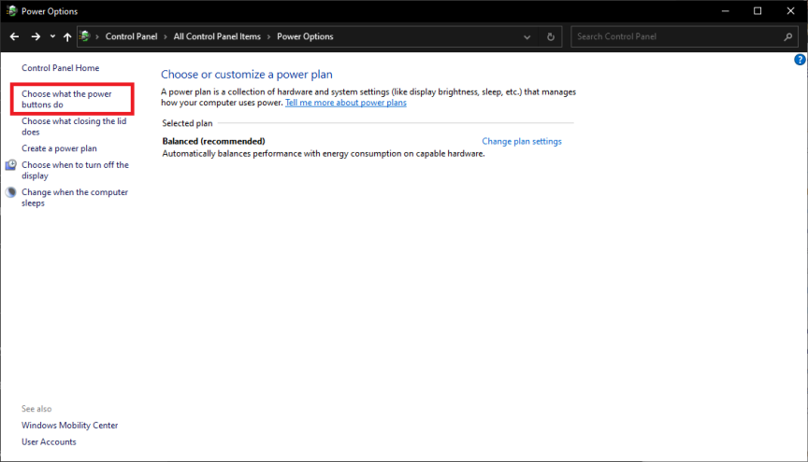The height and width of the screenshot is (462, 808).
Task: Click the Forward navigation arrow
Action: tap(36, 36)
